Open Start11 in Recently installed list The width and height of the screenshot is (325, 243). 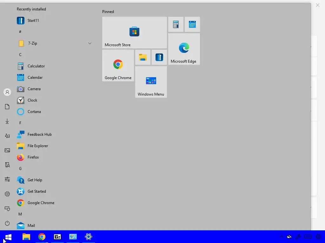[54, 21]
